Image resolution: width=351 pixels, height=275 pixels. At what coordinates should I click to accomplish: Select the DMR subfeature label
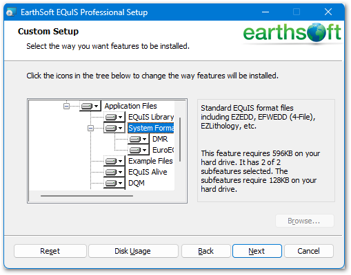160,139
